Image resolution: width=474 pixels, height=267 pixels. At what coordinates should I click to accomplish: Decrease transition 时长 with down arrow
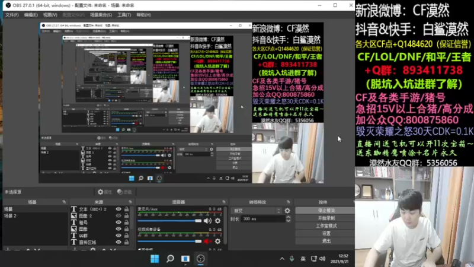pos(289,221)
